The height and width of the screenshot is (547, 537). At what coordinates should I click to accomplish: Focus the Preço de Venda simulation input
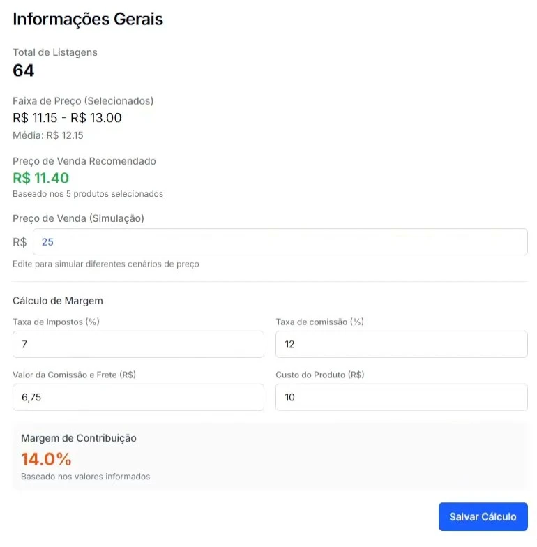click(x=280, y=241)
